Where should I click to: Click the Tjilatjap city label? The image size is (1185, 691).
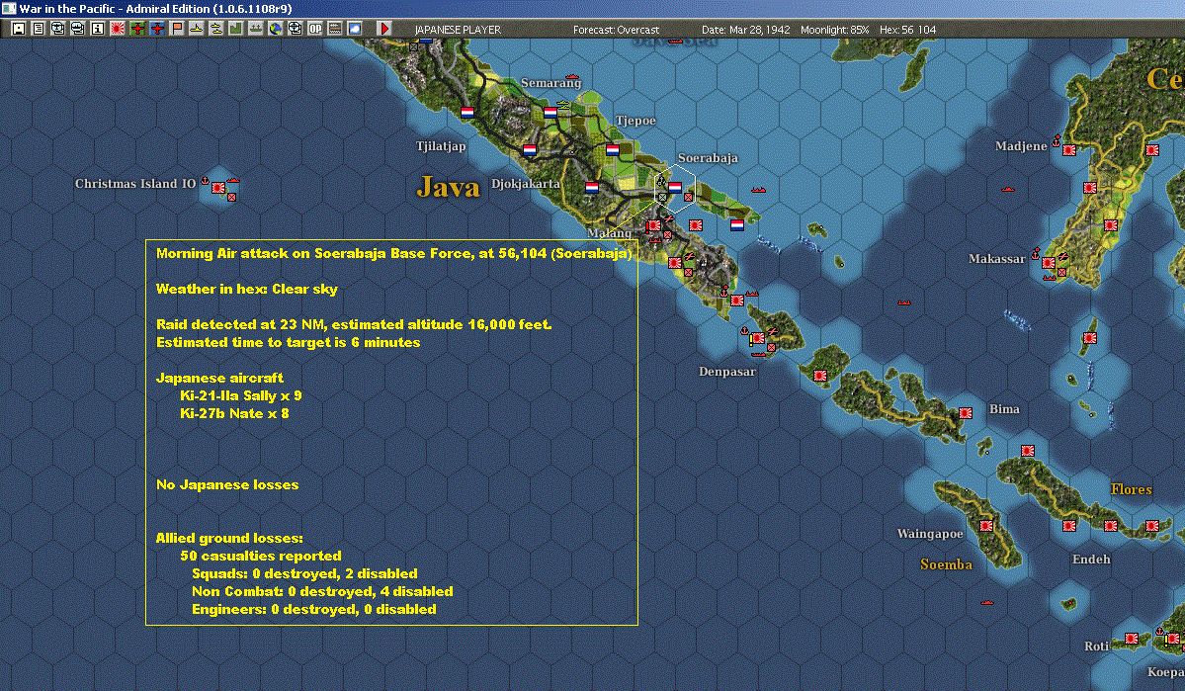441,146
